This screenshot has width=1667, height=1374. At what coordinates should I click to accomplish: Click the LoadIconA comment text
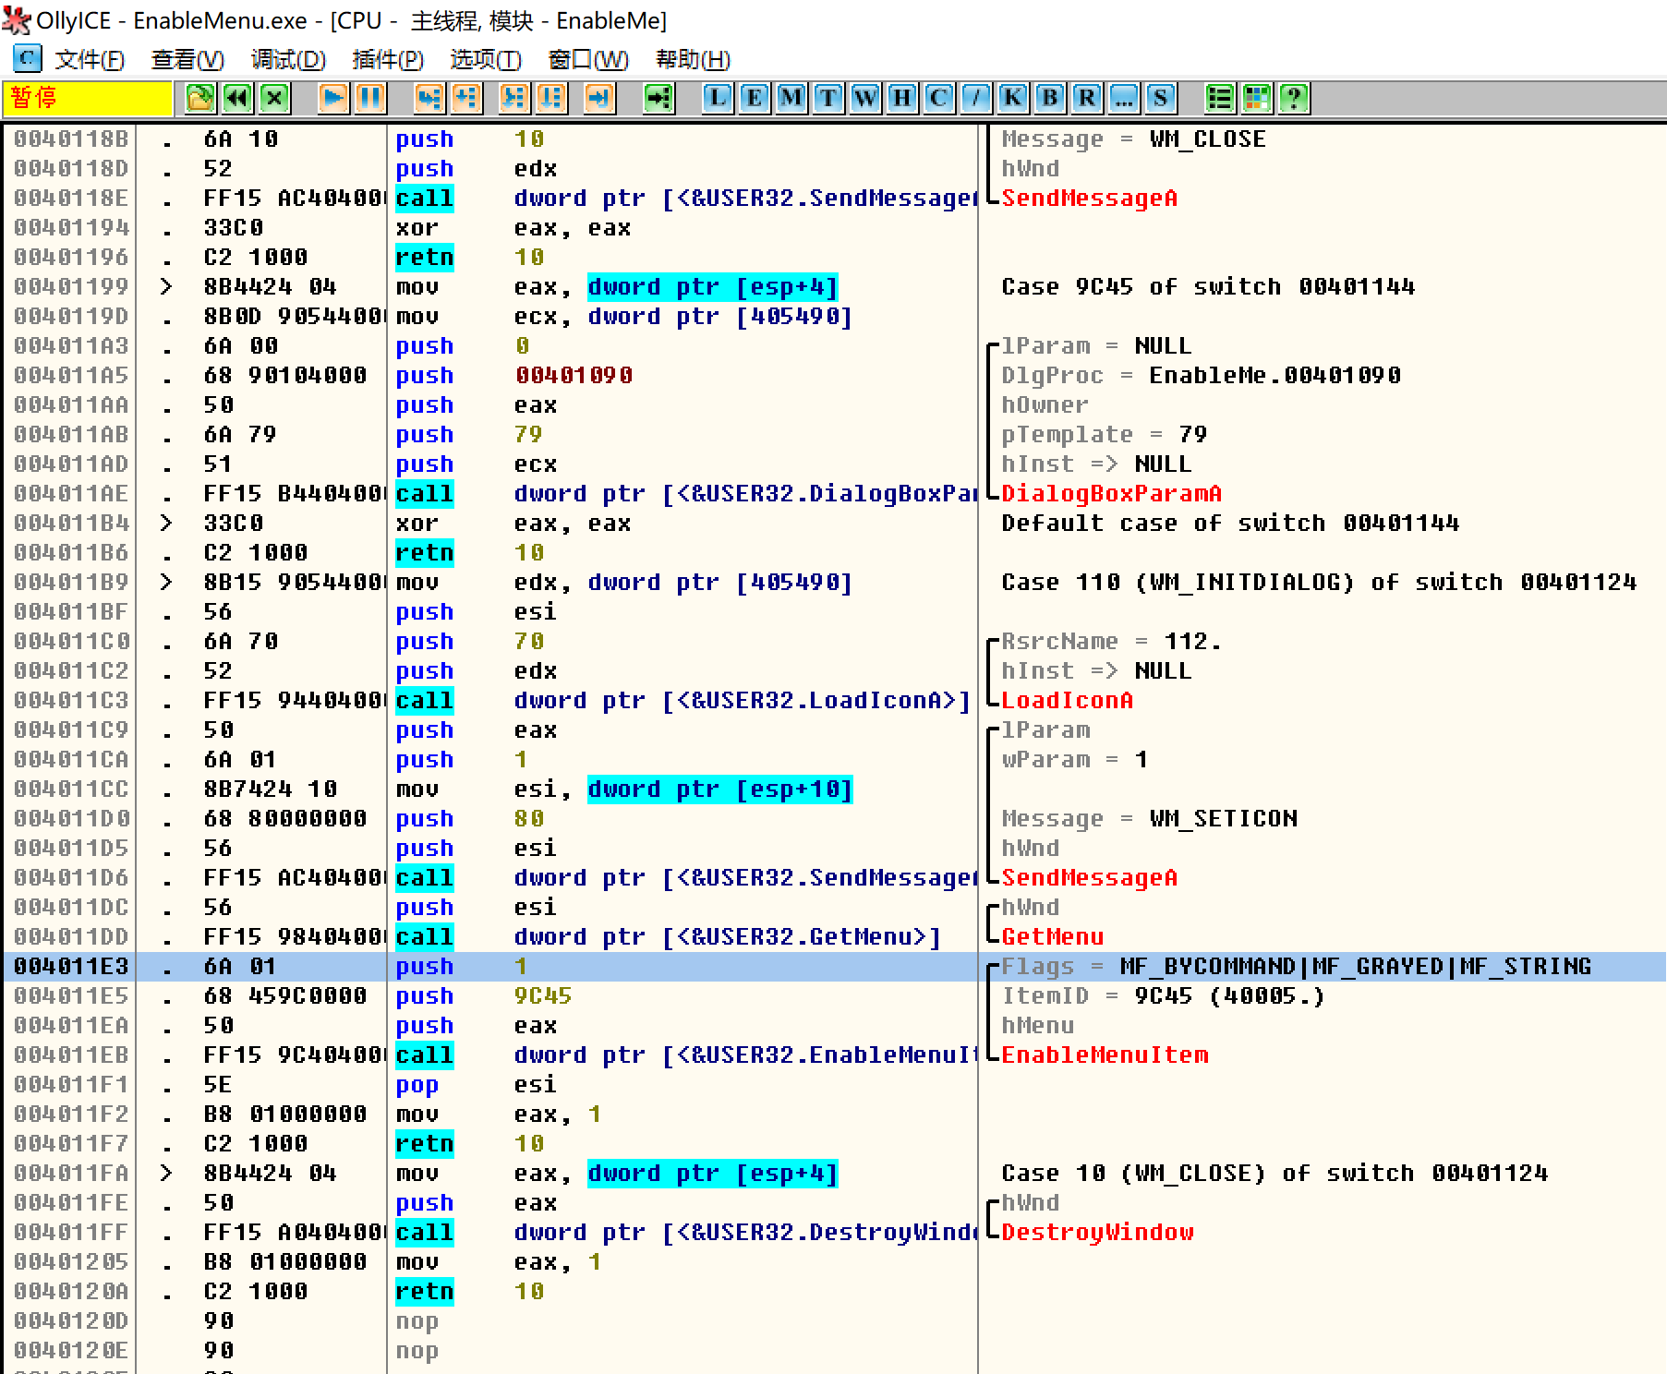coord(1068,701)
